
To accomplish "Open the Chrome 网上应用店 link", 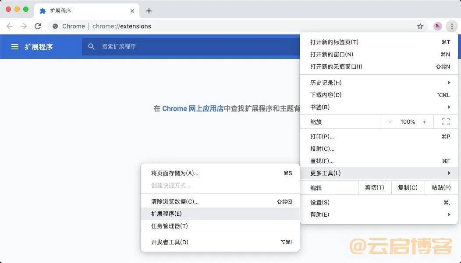I will pos(193,108).
